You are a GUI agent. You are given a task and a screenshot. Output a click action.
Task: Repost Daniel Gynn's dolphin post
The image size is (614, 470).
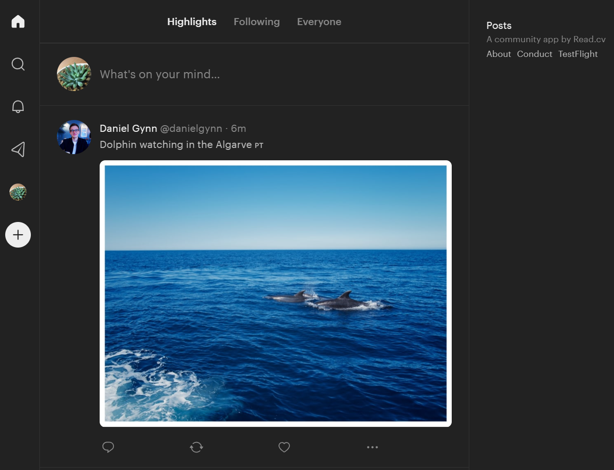[x=196, y=447]
